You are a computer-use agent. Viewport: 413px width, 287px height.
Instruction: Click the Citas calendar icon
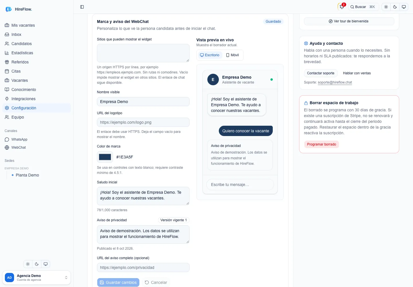[7, 71]
